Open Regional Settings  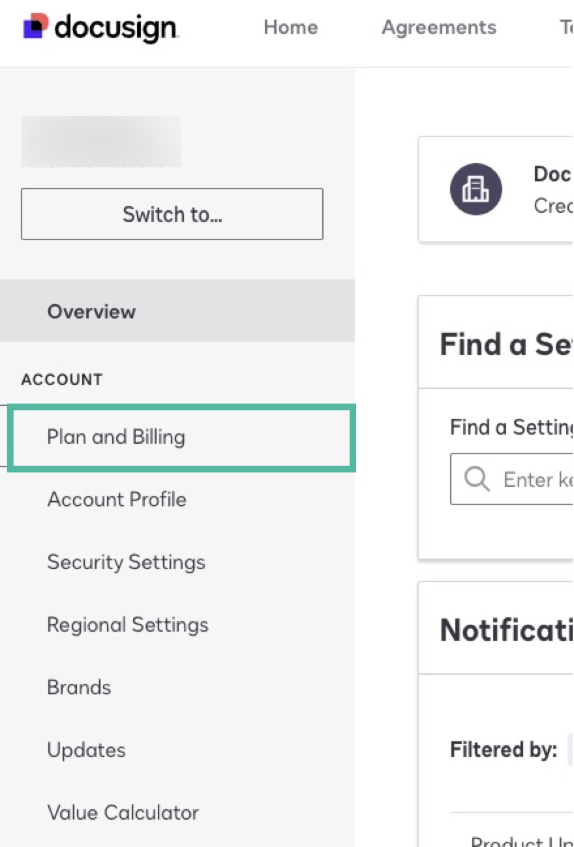[x=127, y=624]
